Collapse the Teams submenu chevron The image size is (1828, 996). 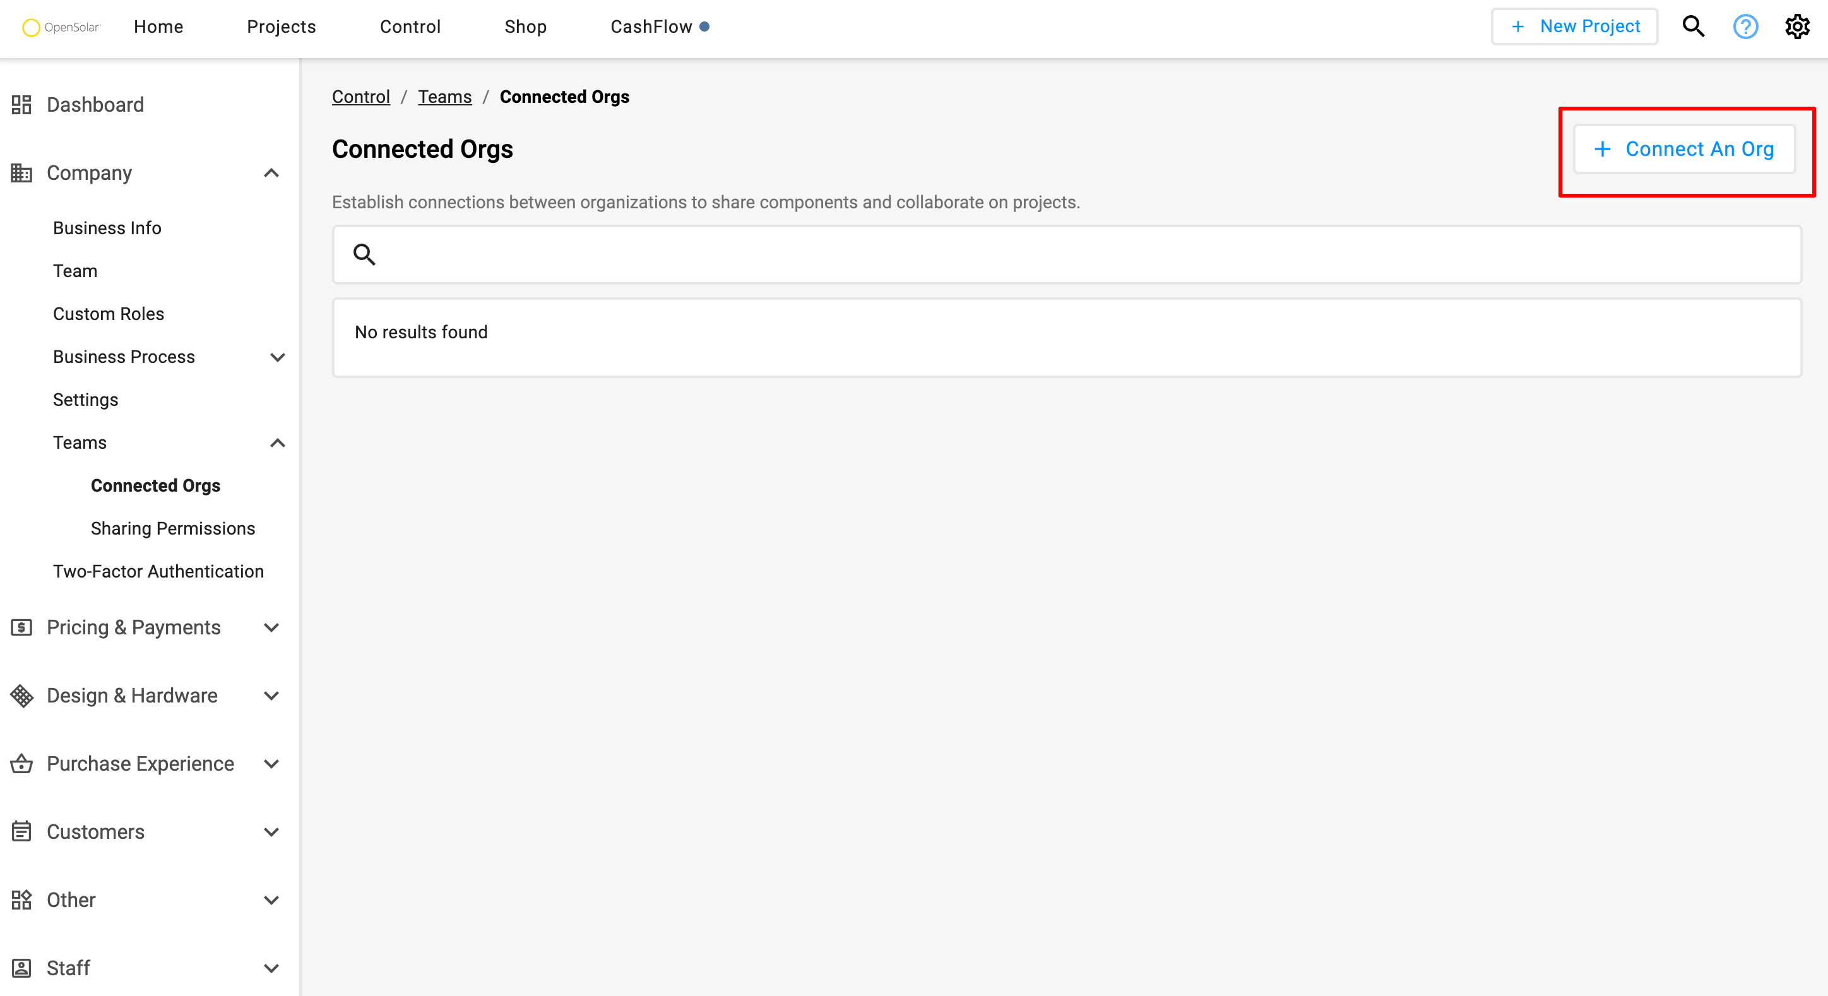coord(278,442)
